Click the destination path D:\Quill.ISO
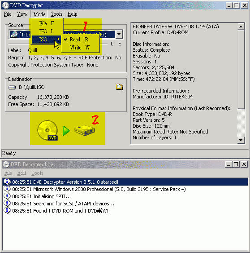The height and width of the screenshot is (253, 250). point(32,87)
